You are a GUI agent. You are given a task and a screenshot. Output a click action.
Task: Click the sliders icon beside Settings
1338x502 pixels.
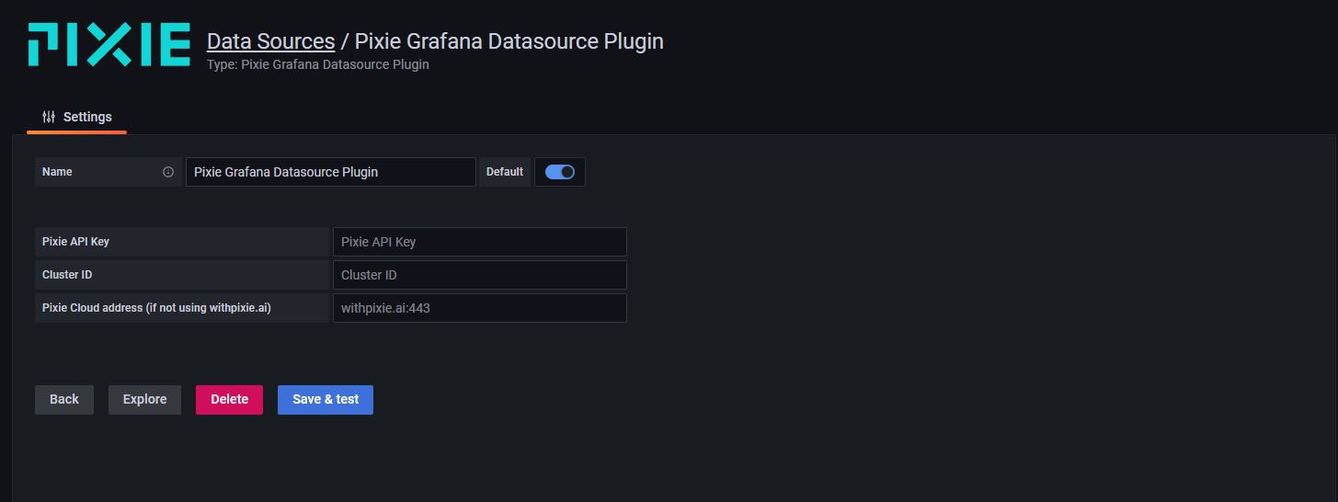(49, 117)
